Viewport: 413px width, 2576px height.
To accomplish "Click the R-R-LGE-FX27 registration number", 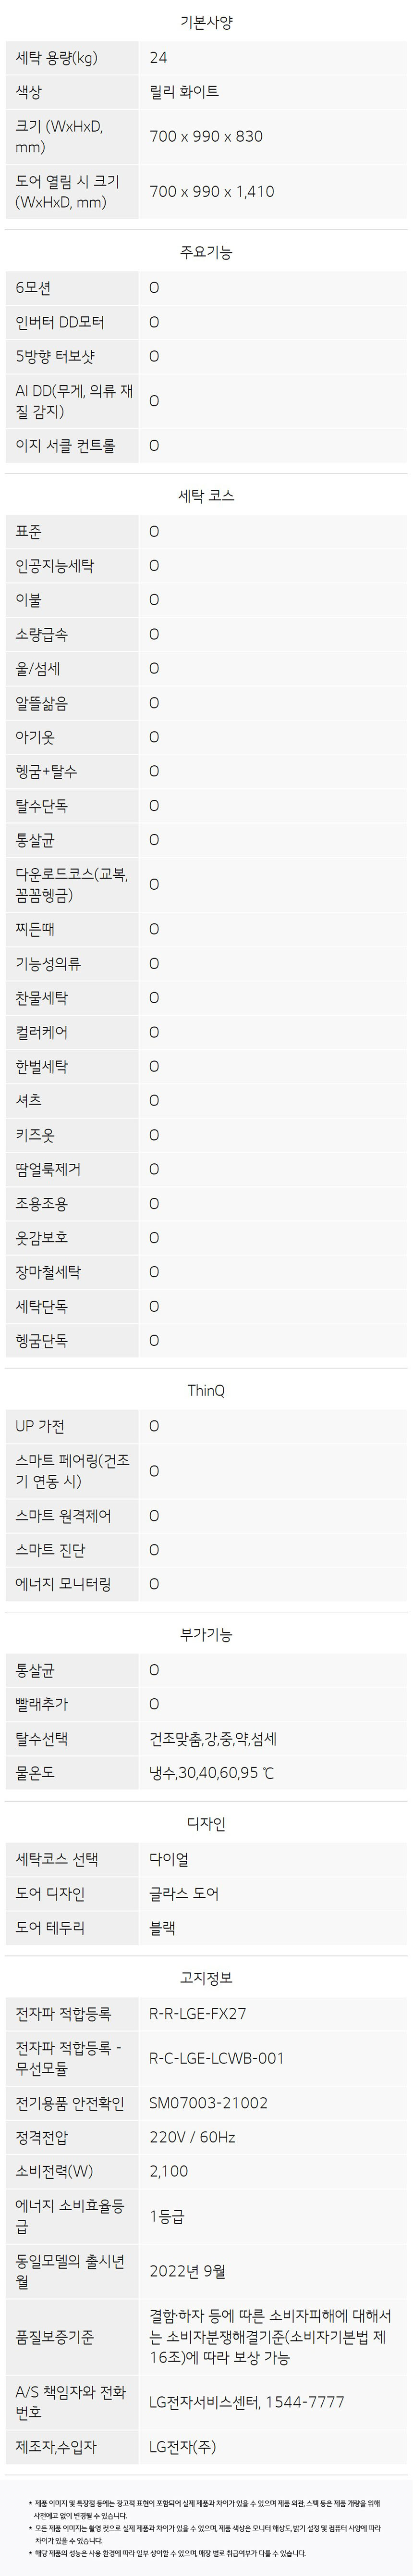I will click(x=197, y=2014).
